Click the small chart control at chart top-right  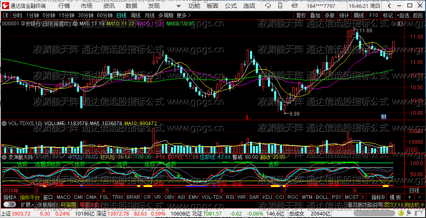[399, 24]
